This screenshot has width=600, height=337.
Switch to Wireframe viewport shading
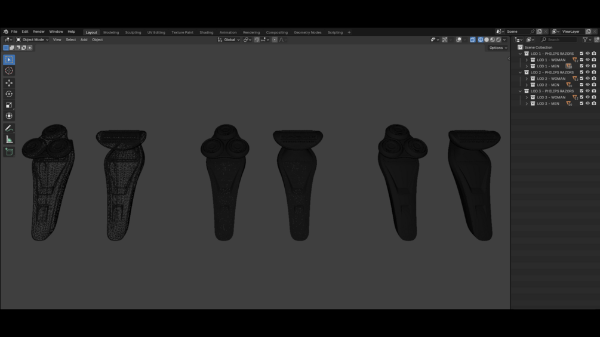(481, 40)
